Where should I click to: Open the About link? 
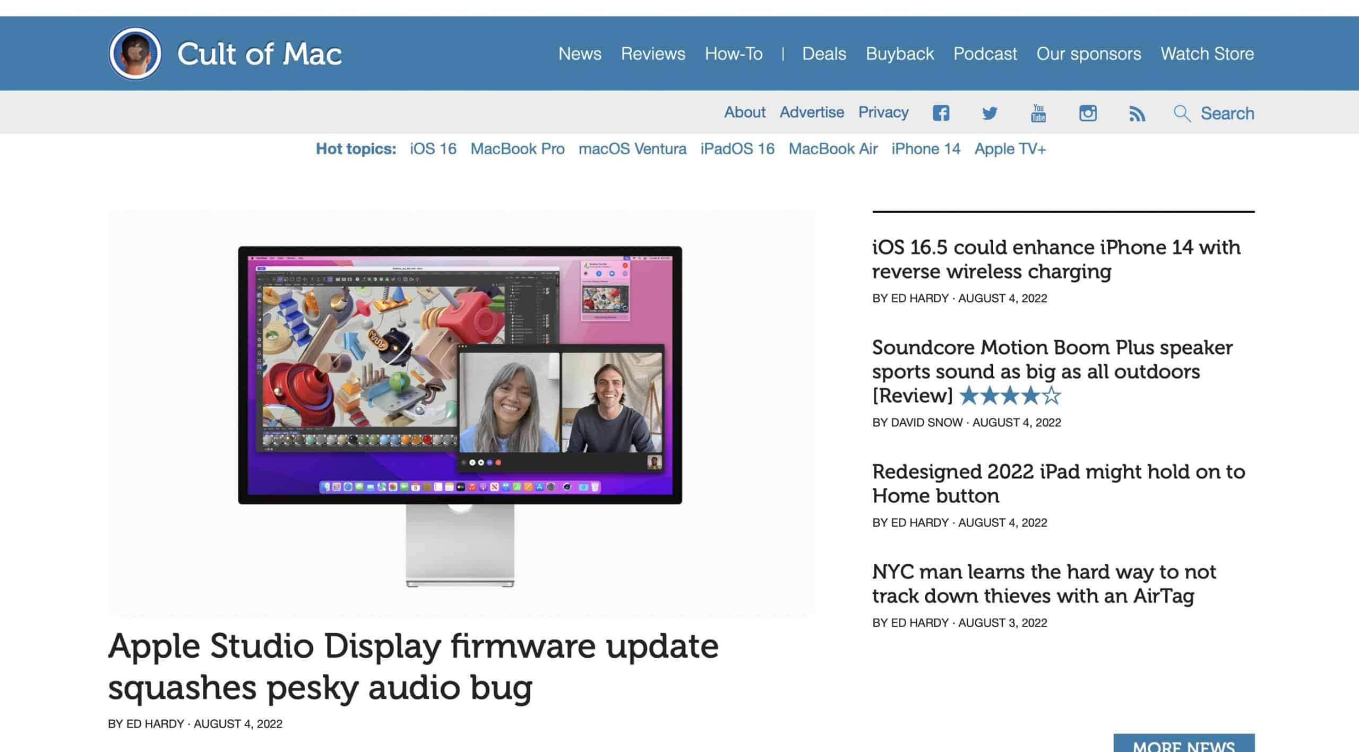click(745, 112)
